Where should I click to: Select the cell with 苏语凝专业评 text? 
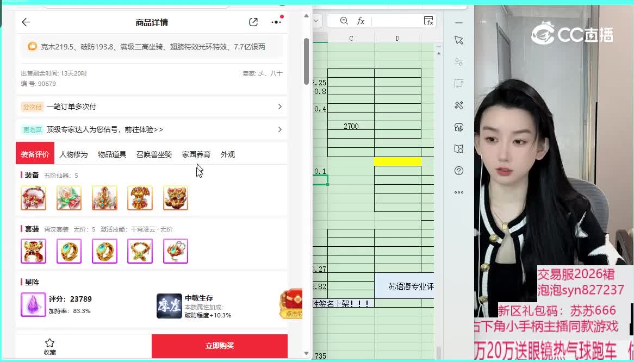tap(405, 286)
